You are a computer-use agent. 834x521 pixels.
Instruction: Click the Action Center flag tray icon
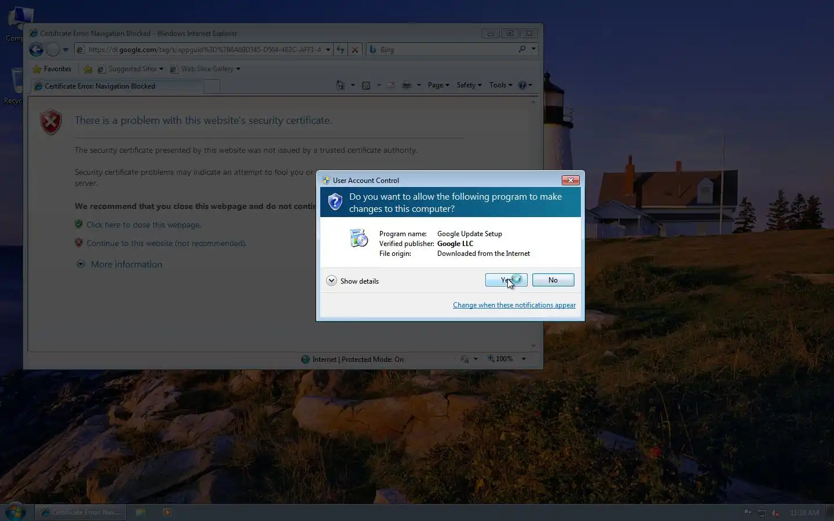[x=748, y=513]
